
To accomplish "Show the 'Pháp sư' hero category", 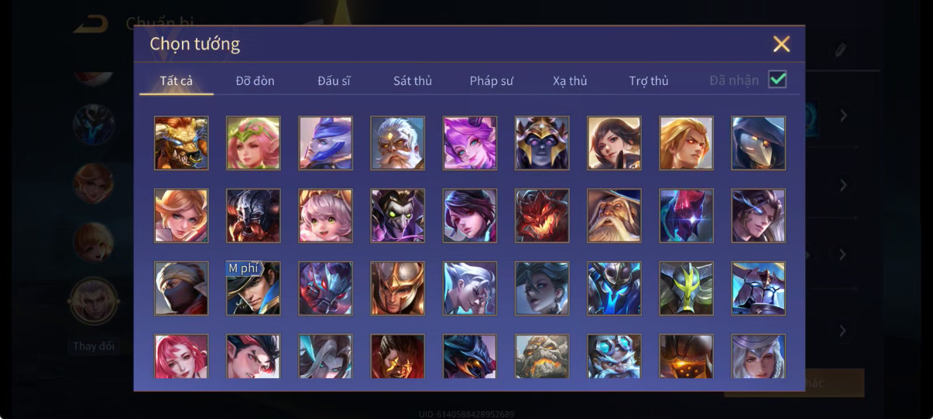I will click(492, 80).
